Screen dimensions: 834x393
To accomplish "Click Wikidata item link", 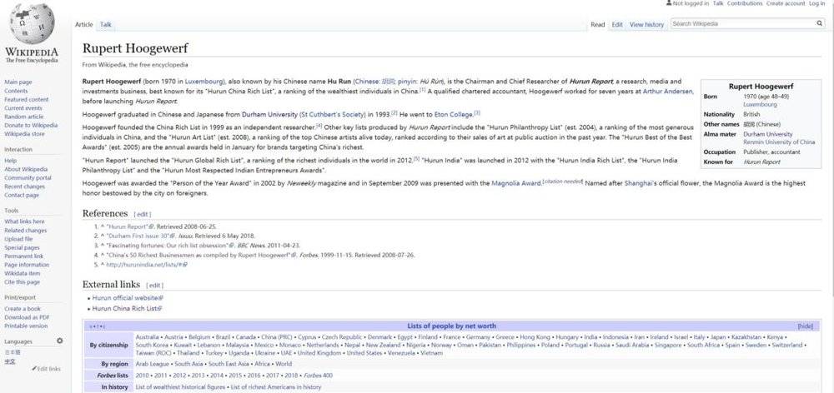I will (x=22, y=273).
